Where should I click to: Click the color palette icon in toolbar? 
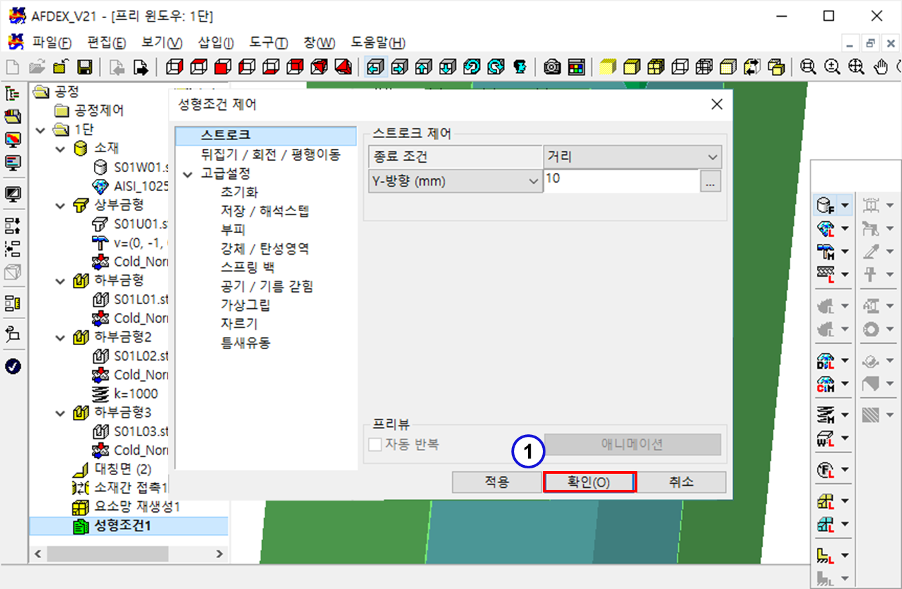(576, 66)
